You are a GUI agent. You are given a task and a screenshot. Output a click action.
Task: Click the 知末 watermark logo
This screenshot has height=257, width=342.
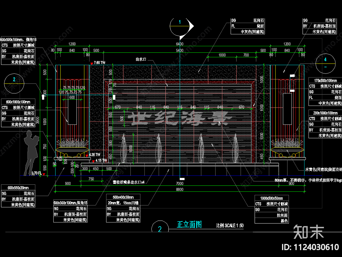309,232
